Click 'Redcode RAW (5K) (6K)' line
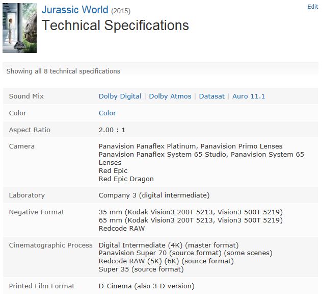322x298 pixels. pyautogui.click(x=166, y=261)
